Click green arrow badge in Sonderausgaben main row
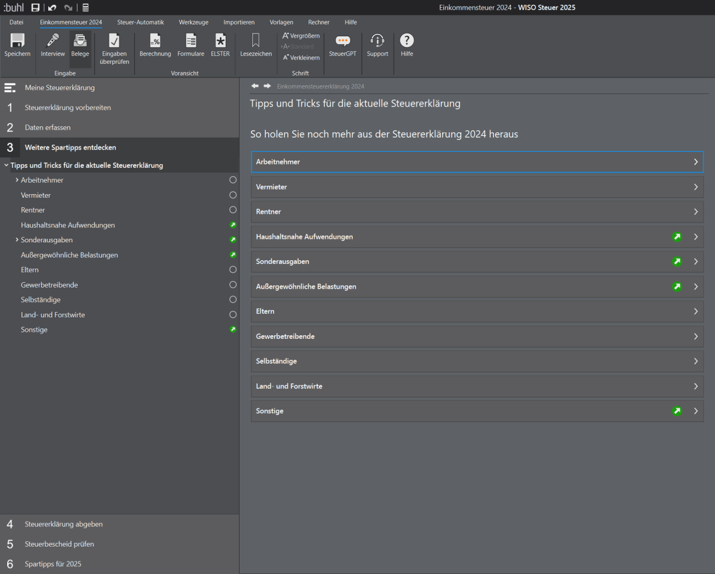 tap(677, 261)
